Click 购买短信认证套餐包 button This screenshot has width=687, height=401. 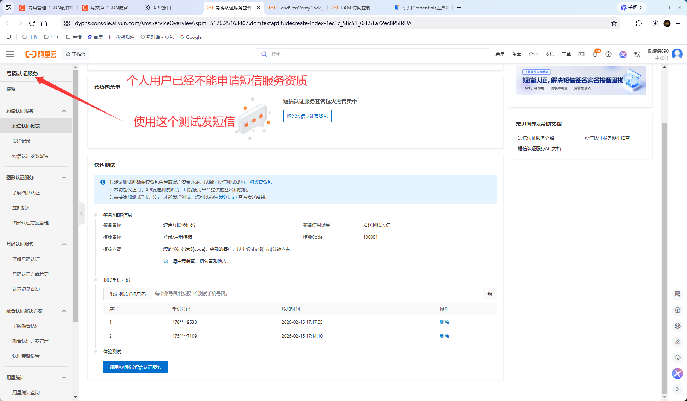click(307, 116)
